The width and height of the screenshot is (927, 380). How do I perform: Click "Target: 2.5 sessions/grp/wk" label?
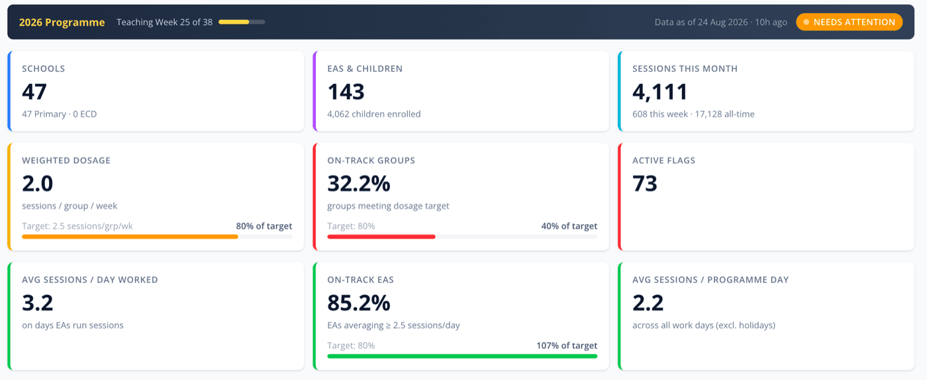77,226
